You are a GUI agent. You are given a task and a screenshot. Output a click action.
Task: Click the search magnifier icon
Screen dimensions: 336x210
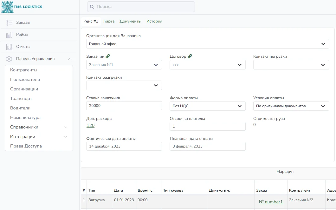coord(92,7)
